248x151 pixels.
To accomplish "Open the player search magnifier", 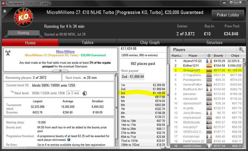I will coord(241,50).
